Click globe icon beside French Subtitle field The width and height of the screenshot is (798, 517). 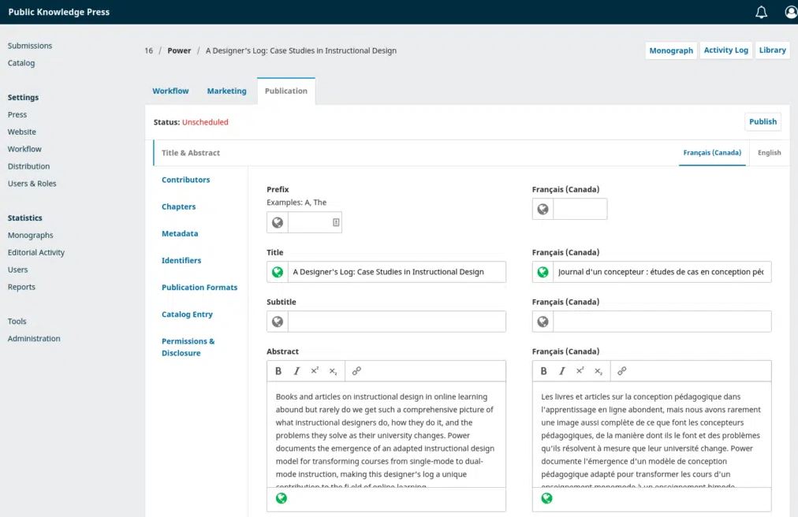pos(543,322)
